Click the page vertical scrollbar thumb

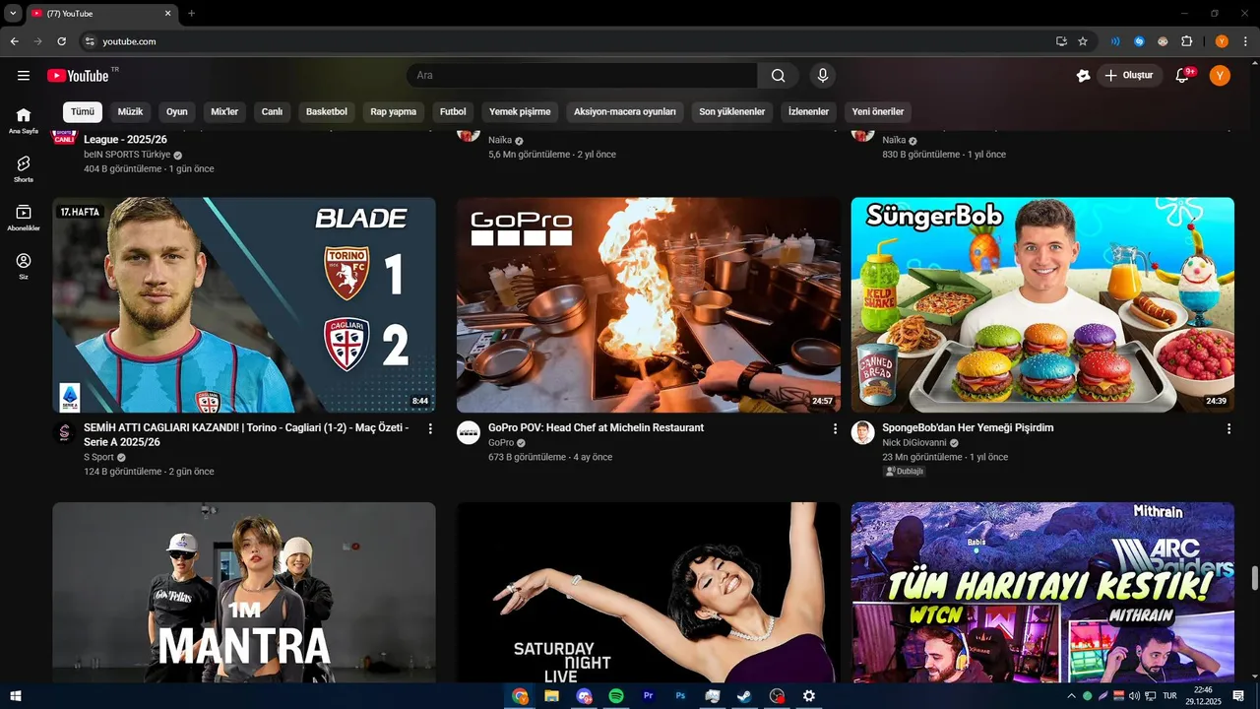(x=1254, y=578)
